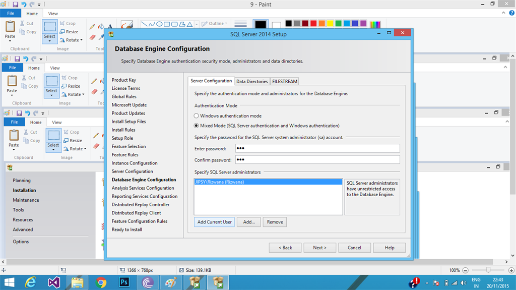Open the Home tab in the topmost Paint window
516x290 pixels.
32,14
